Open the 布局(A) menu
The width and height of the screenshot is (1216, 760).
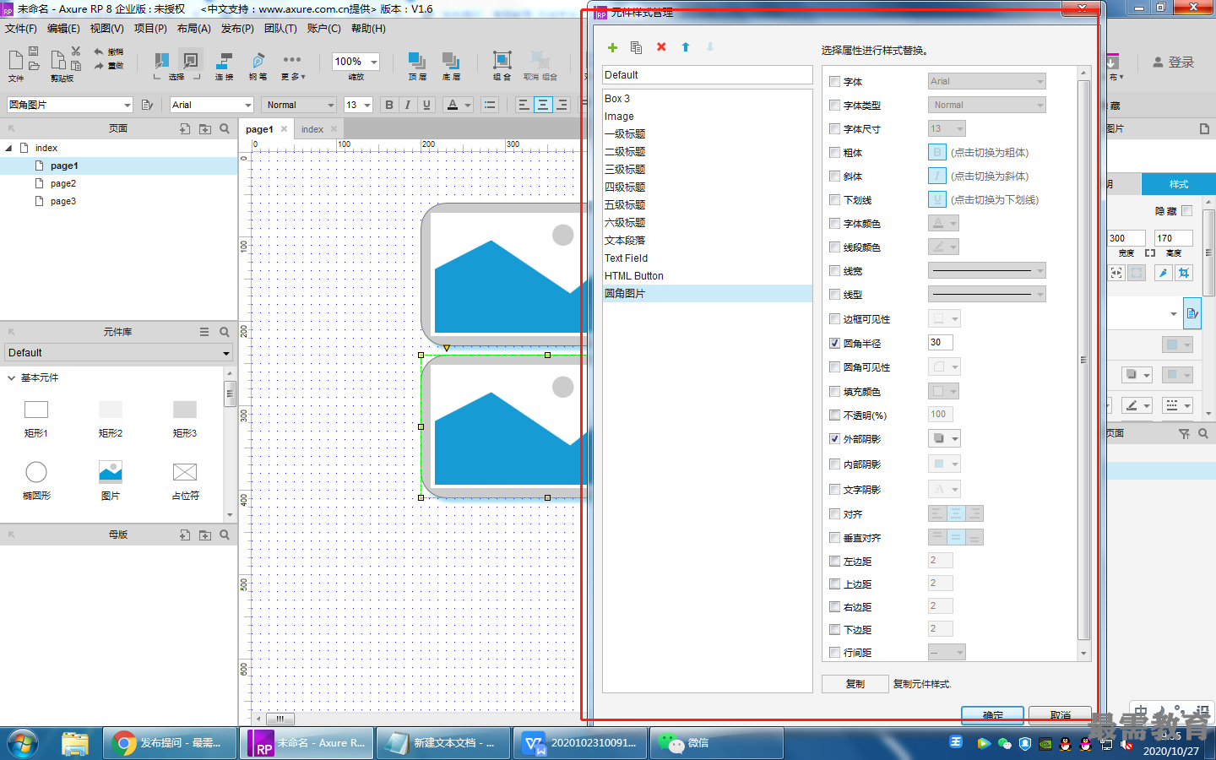click(194, 29)
